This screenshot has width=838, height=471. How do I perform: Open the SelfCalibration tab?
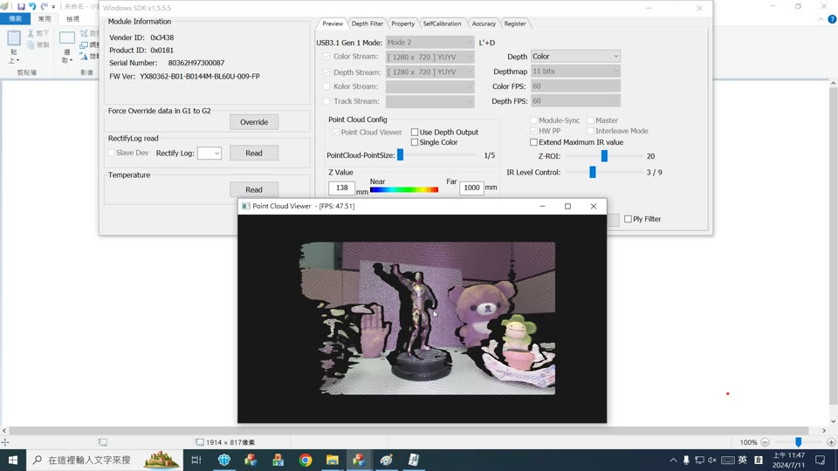pos(442,24)
